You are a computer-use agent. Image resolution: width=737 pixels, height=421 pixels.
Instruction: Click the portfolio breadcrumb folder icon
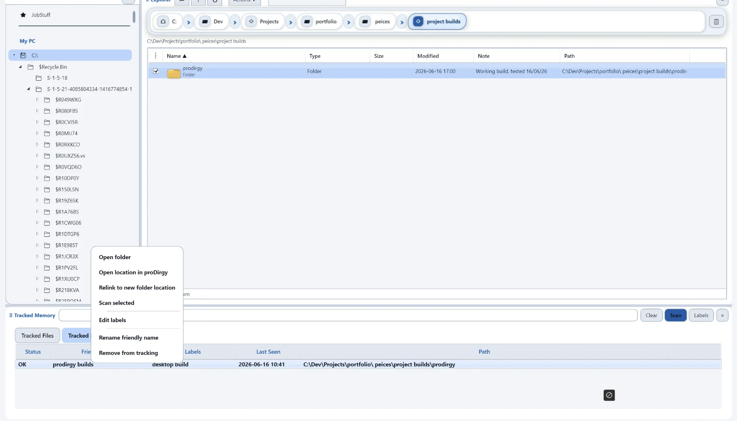[307, 21]
